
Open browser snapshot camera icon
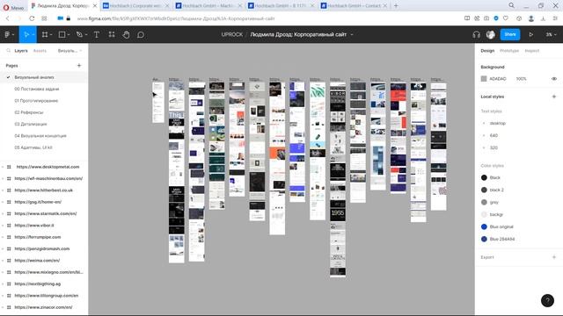pyautogui.click(x=486, y=18)
